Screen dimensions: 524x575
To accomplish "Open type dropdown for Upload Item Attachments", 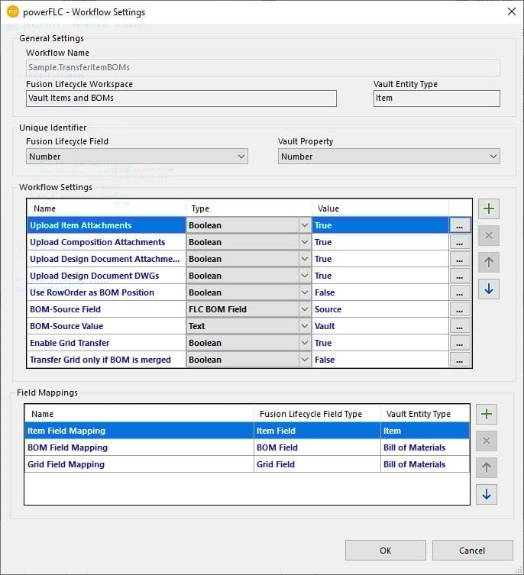I will pyautogui.click(x=305, y=225).
